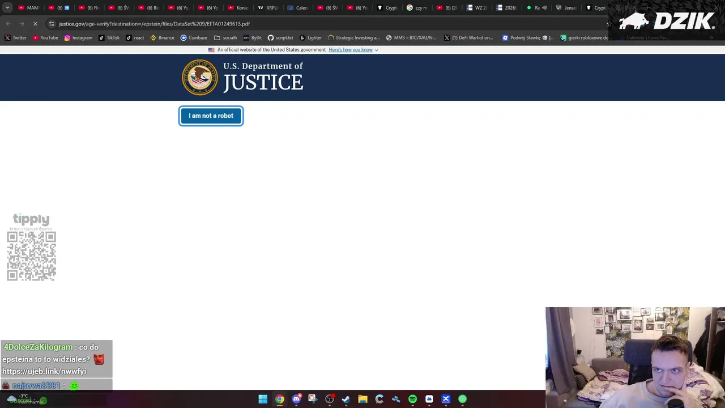
Task: Open the Twitter bookmark
Action: tap(15, 37)
